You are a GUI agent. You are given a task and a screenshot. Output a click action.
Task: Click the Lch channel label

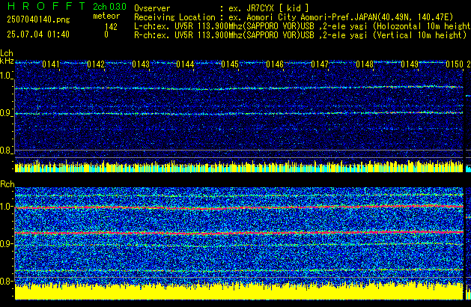coord(7,53)
